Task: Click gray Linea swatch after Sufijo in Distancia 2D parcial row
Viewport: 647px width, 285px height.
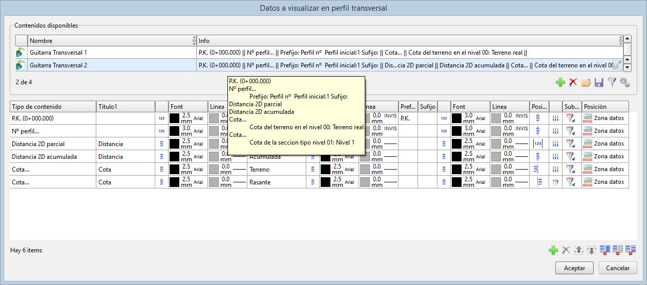Action: point(496,144)
